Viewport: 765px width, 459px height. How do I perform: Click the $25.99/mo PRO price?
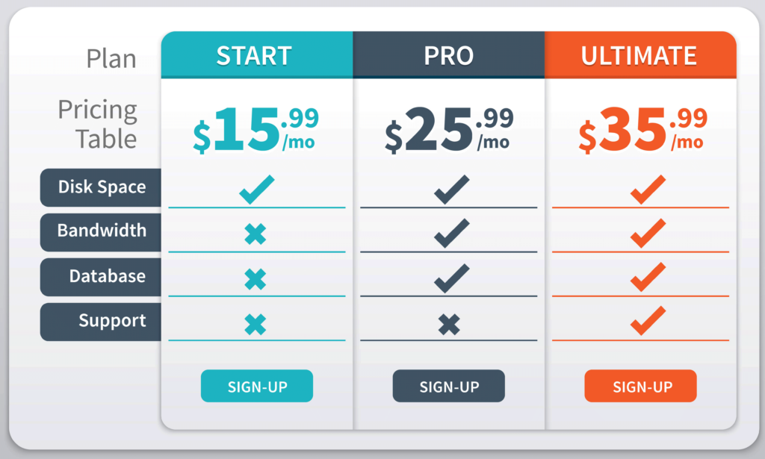tap(449, 130)
